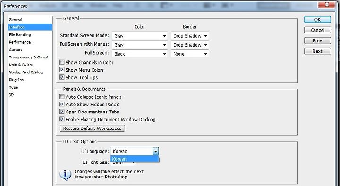Open Full Screen with Menus color dropdown

pyautogui.click(x=140, y=45)
